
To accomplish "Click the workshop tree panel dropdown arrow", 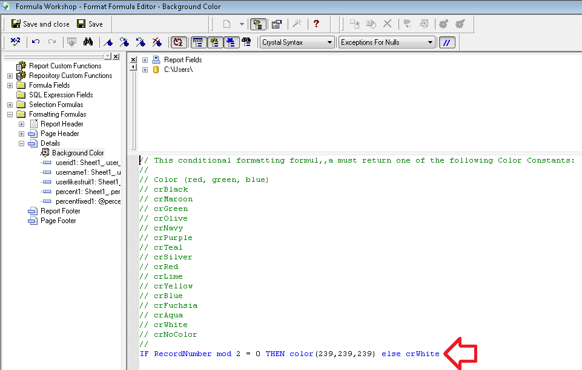I will click(x=108, y=56).
